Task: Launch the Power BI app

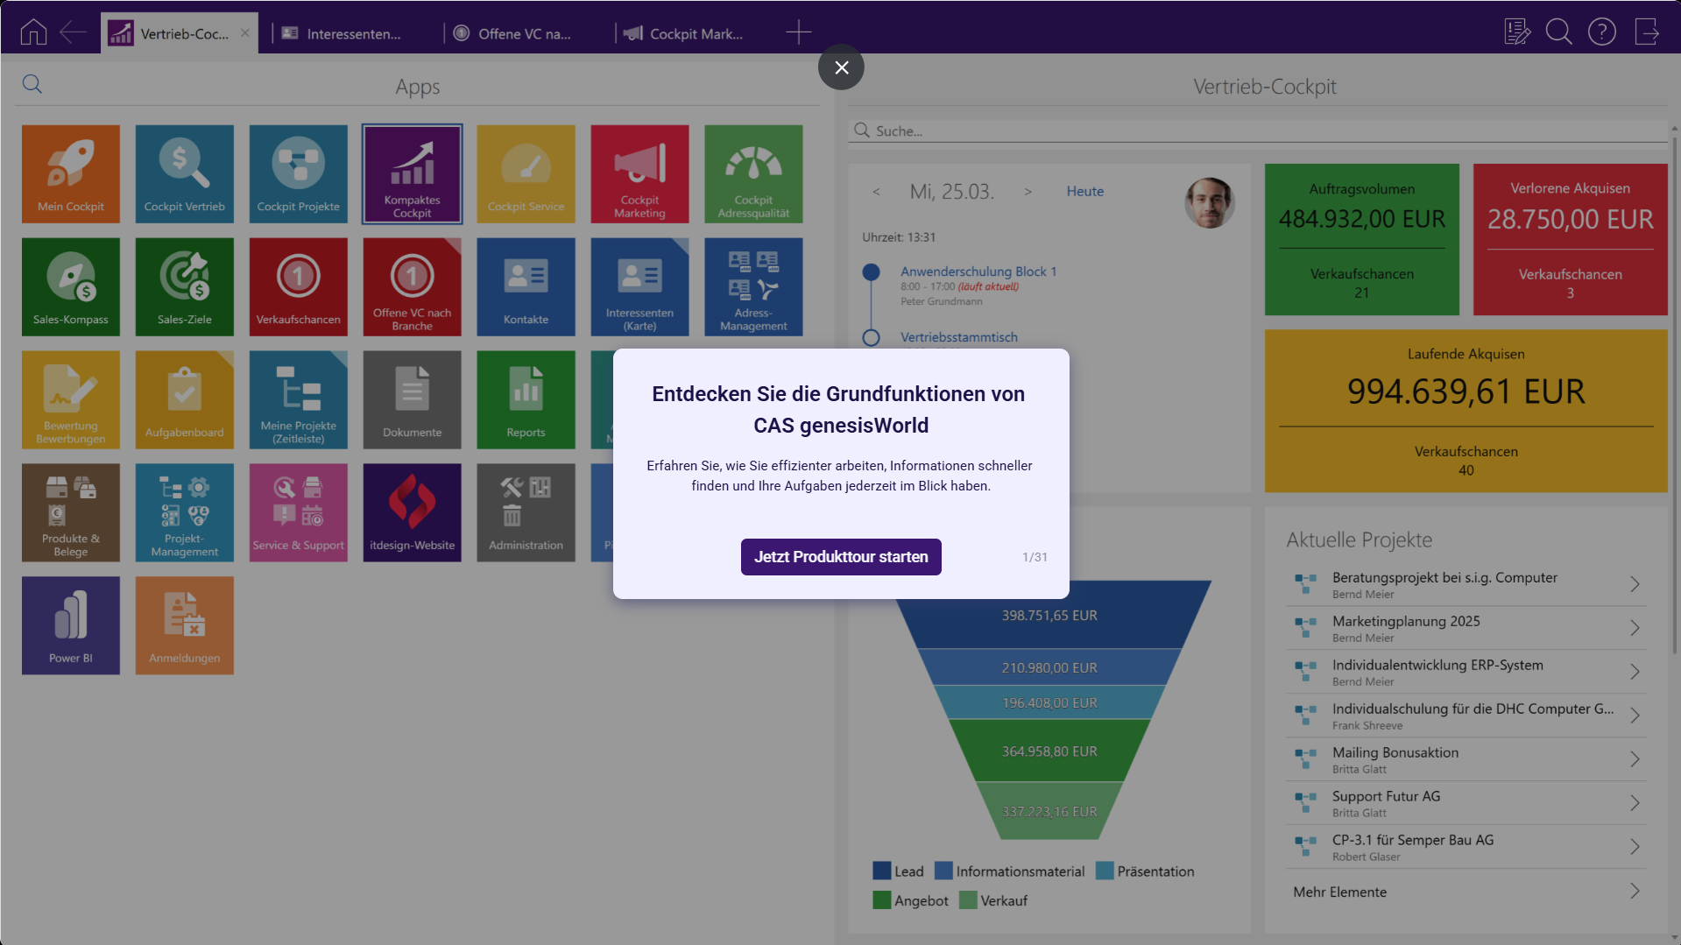Action: click(x=71, y=625)
